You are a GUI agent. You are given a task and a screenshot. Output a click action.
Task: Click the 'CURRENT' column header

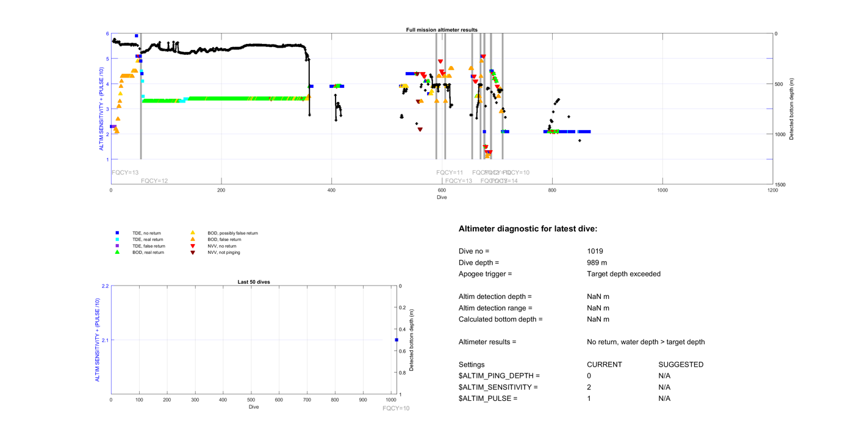click(x=605, y=364)
